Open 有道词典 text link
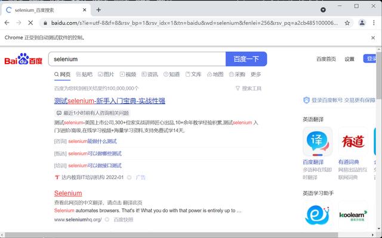This screenshot has width=382, height=238. 349,162
